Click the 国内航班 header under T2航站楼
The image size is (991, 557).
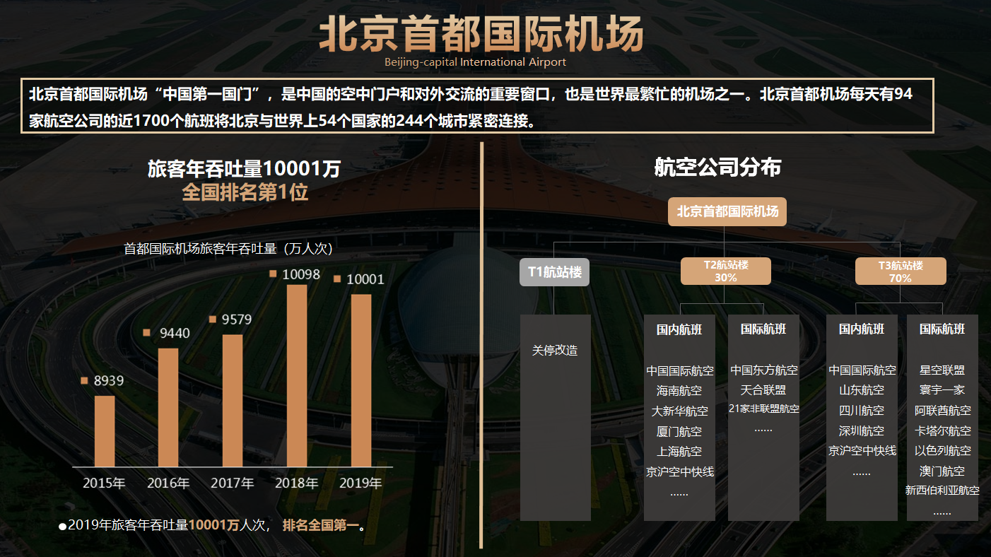[679, 329]
